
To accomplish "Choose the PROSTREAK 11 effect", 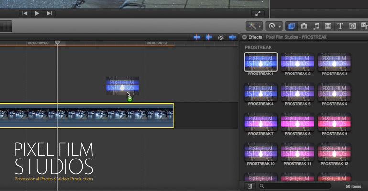I will click(297, 152).
